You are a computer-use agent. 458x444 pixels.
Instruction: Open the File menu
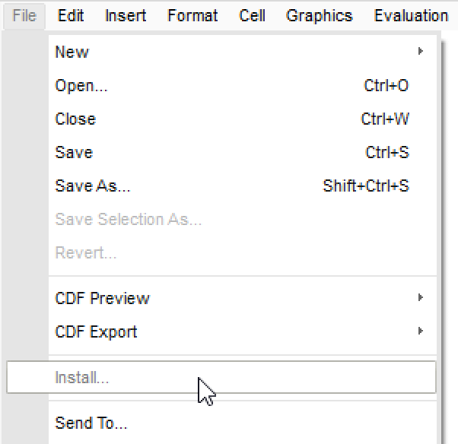24,15
